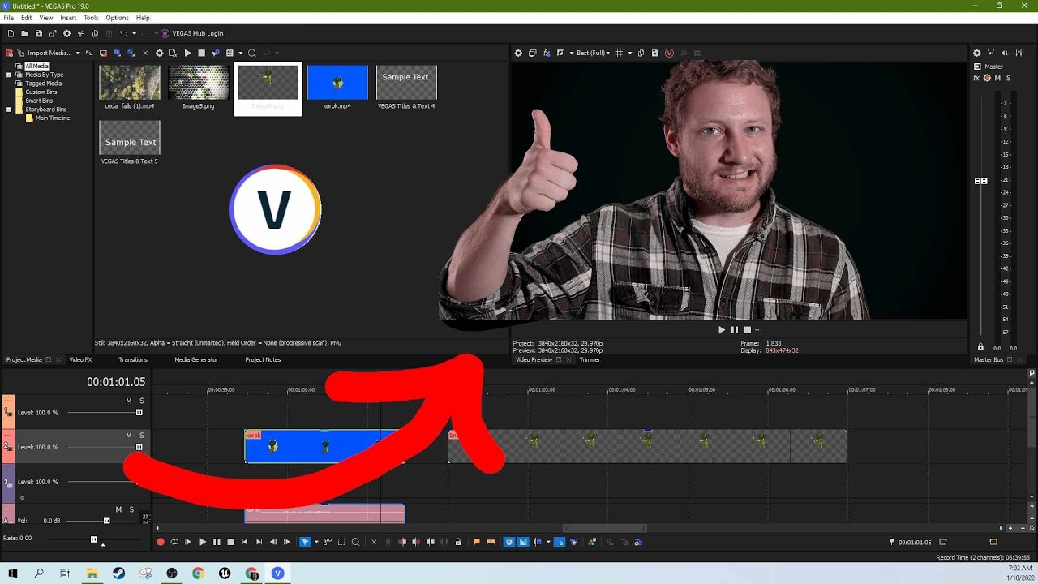Click the playback Rate slider handle
Screen dimensions: 1038x584
click(93, 539)
